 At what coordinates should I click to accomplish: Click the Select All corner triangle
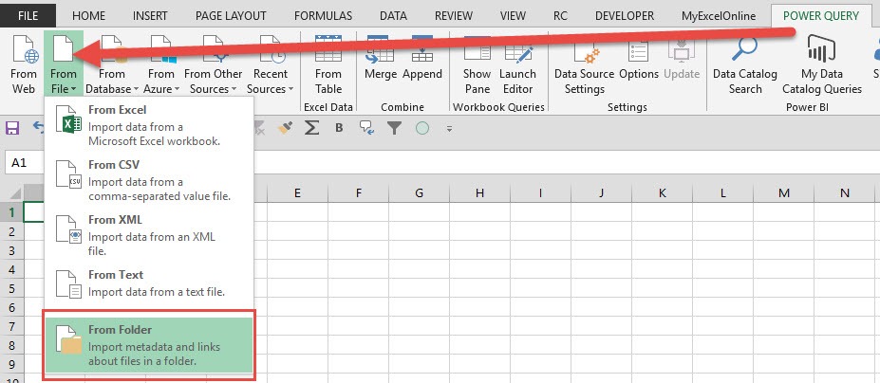pos(14,193)
